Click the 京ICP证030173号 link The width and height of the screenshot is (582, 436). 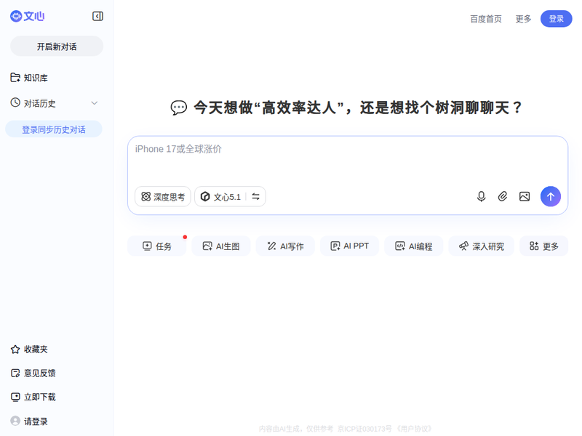[364, 429]
